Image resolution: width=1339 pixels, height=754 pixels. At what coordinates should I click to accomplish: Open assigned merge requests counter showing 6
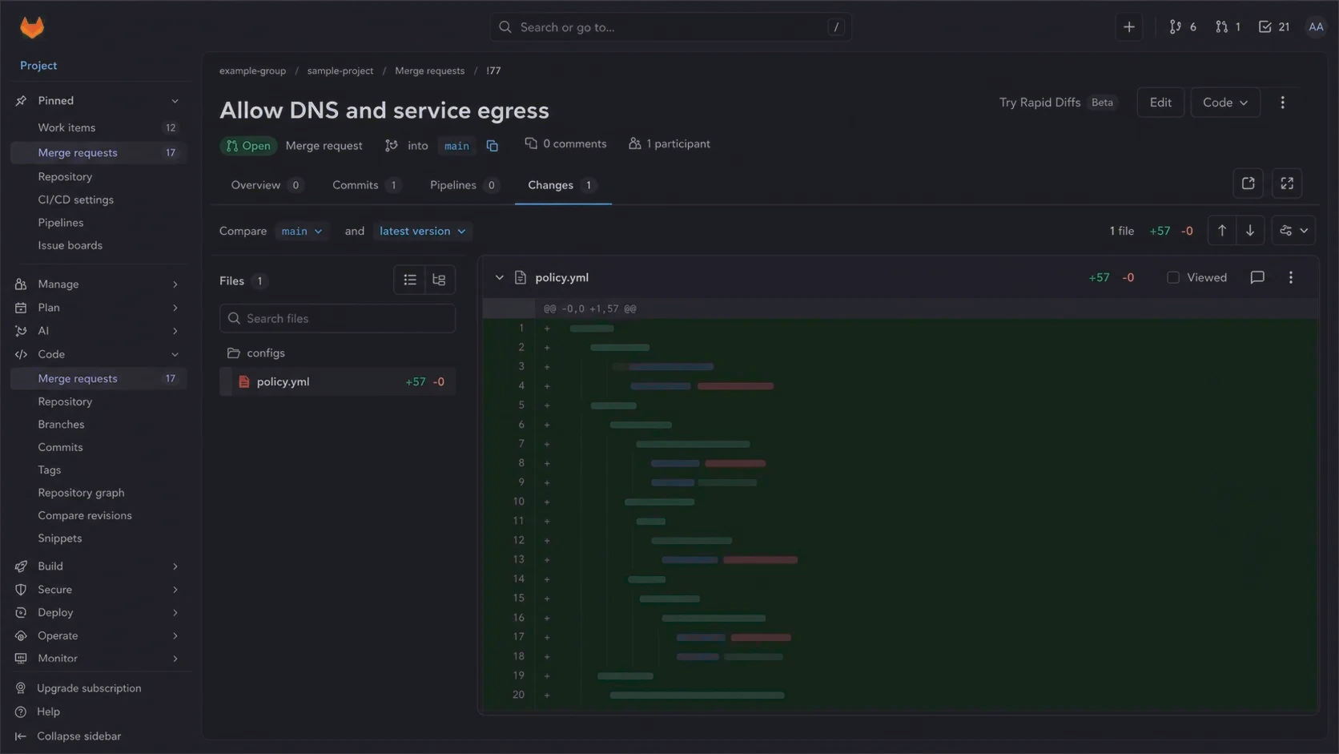[1182, 27]
